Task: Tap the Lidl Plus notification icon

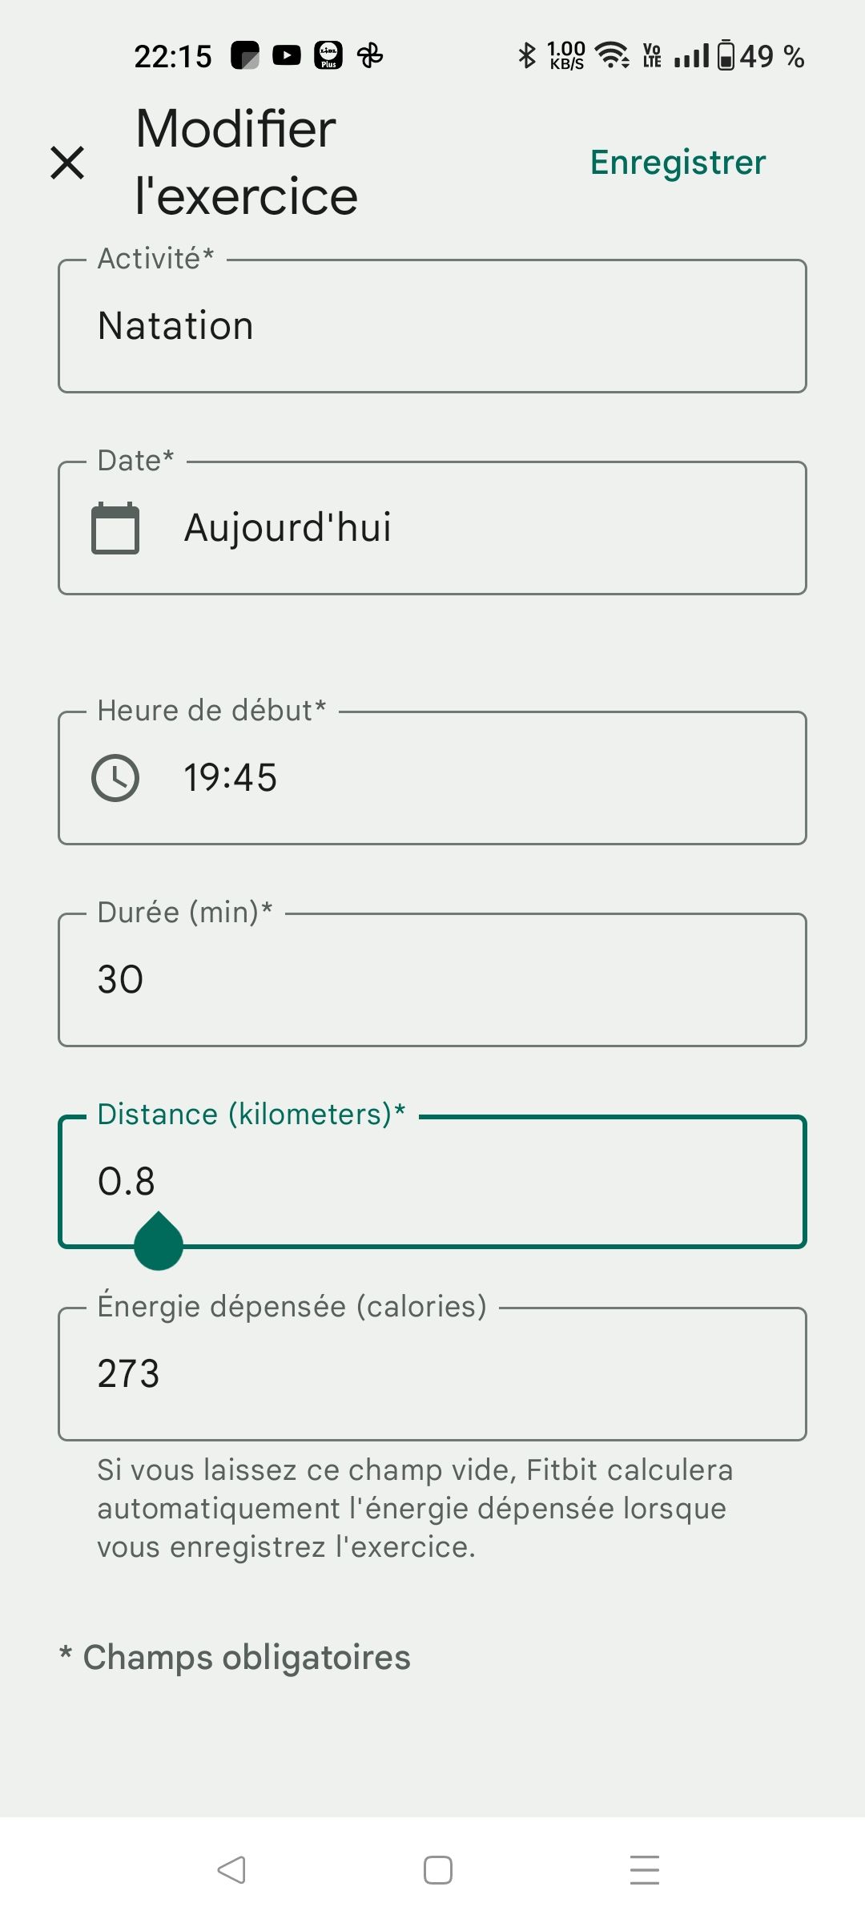Action: click(x=328, y=55)
